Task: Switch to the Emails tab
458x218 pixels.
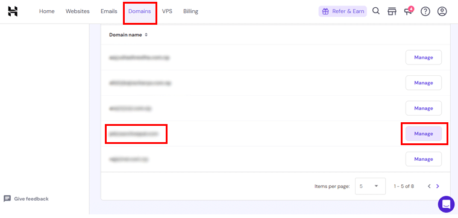Action: pos(109,11)
